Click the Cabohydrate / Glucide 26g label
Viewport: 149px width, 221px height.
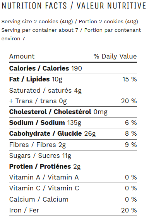pyautogui.click(x=53, y=134)
